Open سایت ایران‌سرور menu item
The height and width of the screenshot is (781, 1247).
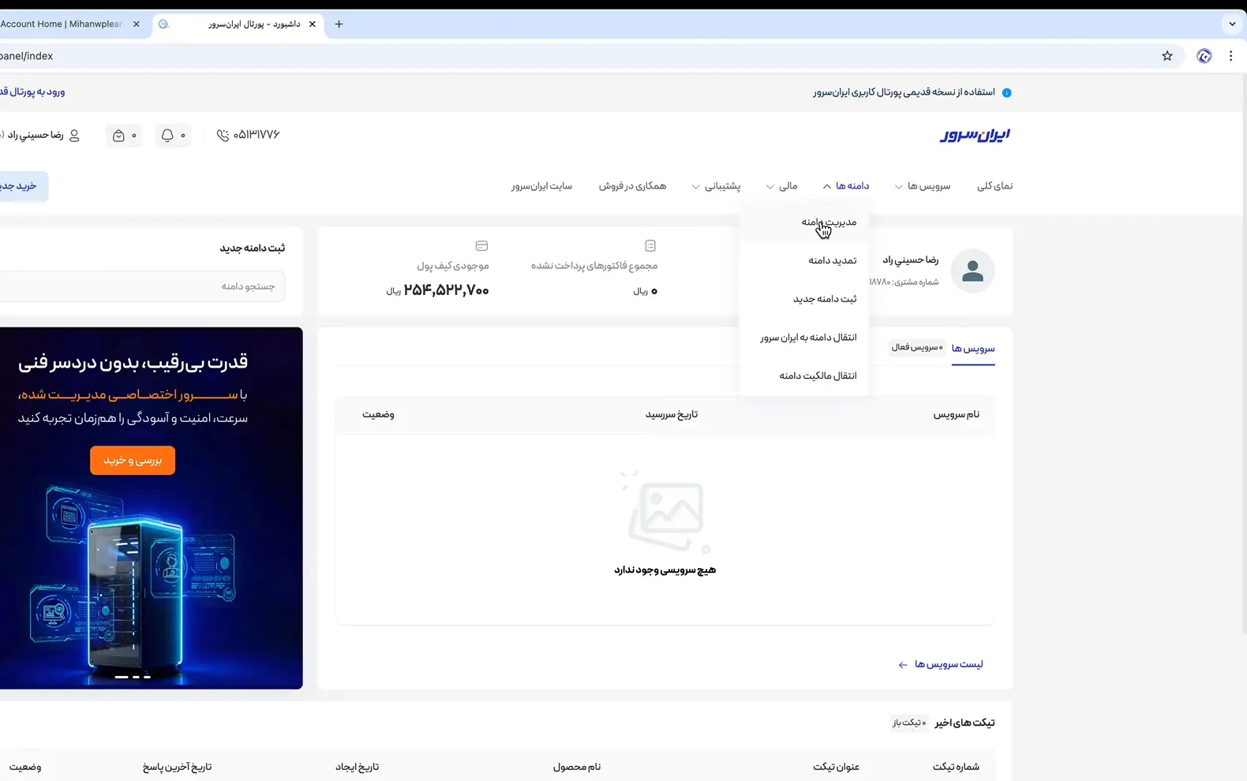[541, 186]
